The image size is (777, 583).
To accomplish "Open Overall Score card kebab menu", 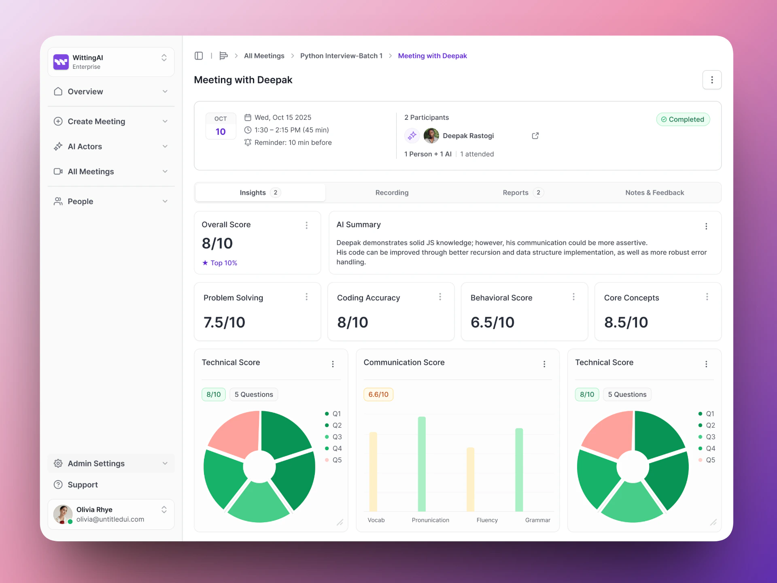I will click(x=306, y=226).
